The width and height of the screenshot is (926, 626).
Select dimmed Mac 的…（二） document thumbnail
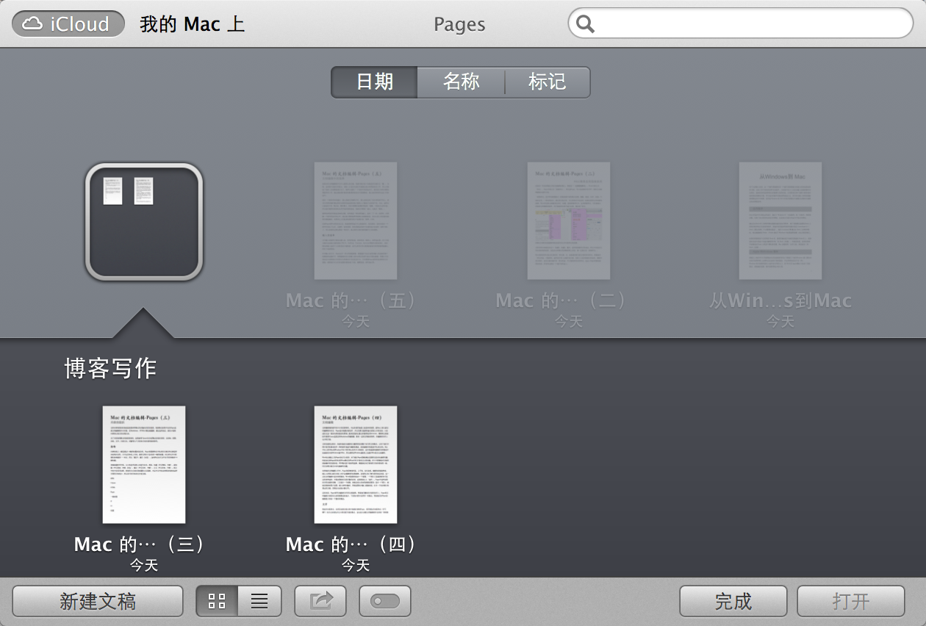pos(569,220)
